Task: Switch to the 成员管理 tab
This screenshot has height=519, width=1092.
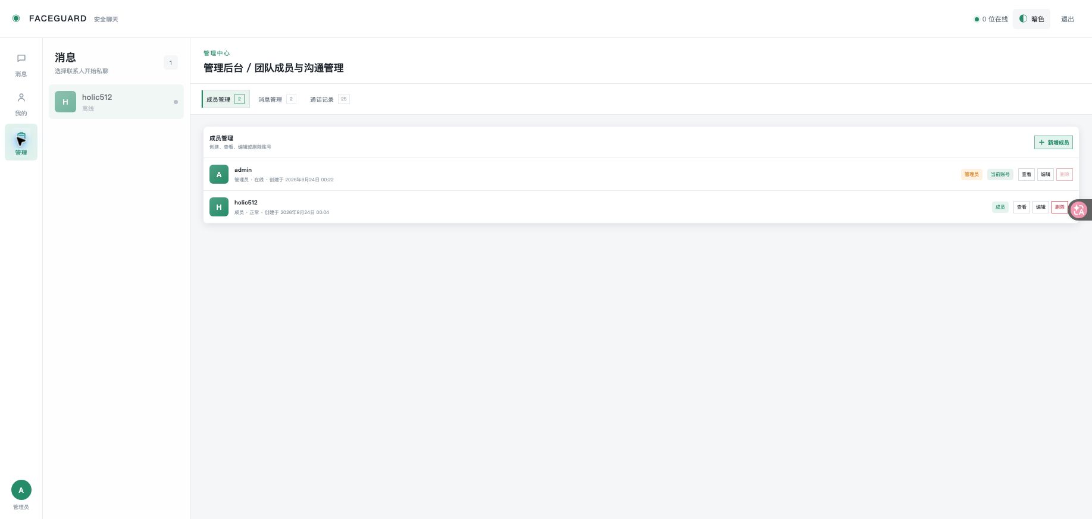Action: [x=226, y=99]
